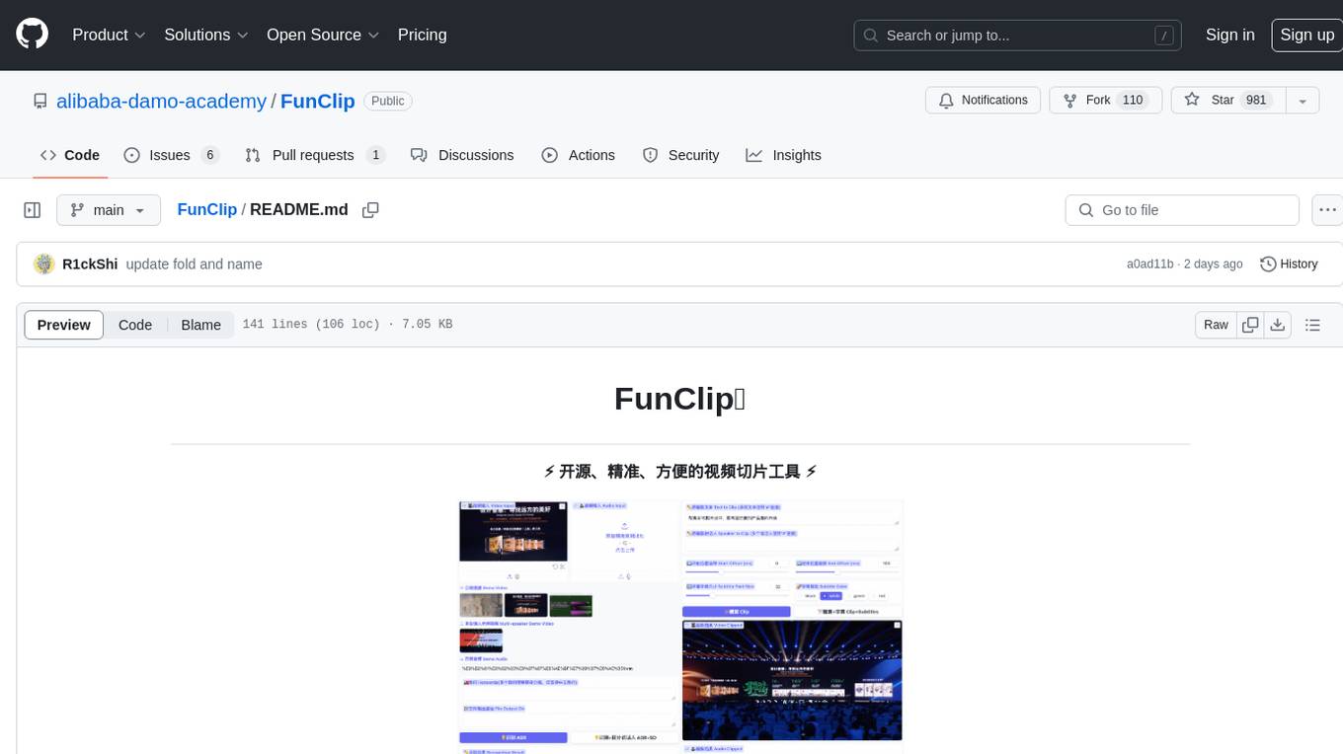
Task: Click the Sign up button
Action: tap(1306, 35)
